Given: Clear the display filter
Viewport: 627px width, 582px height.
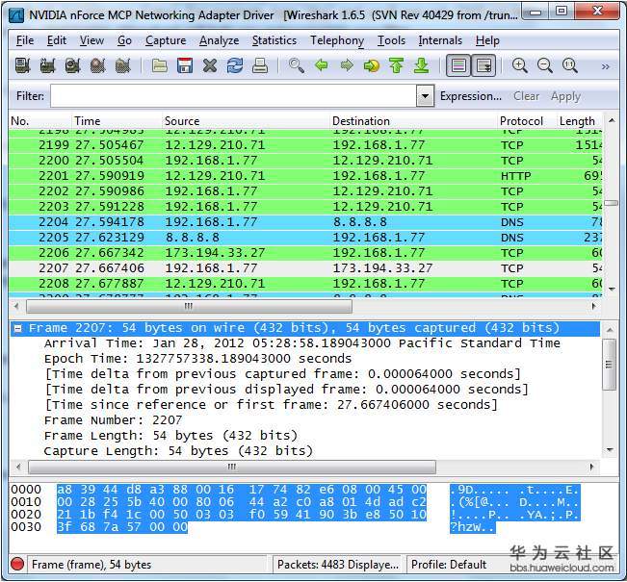Looking at the screenshot, I should (x=526, y=96).
